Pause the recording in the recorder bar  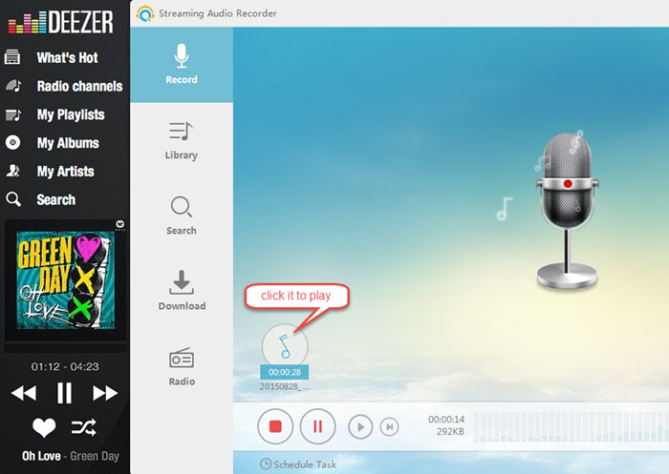(x=317, y=426)
